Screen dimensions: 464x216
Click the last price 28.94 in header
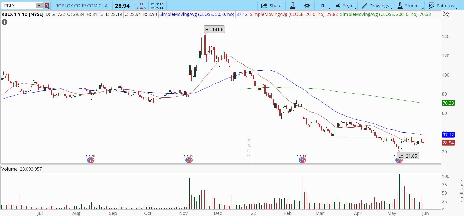122,6
